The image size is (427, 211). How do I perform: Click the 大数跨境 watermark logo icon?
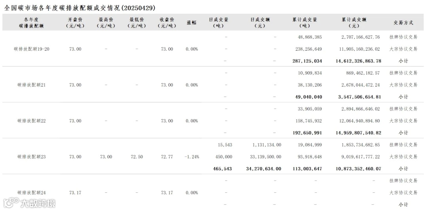11,203
